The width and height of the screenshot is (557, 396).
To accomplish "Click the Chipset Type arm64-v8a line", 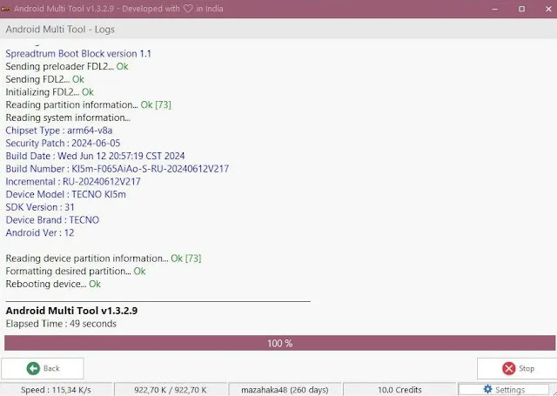I will click(x=59, y=131).
